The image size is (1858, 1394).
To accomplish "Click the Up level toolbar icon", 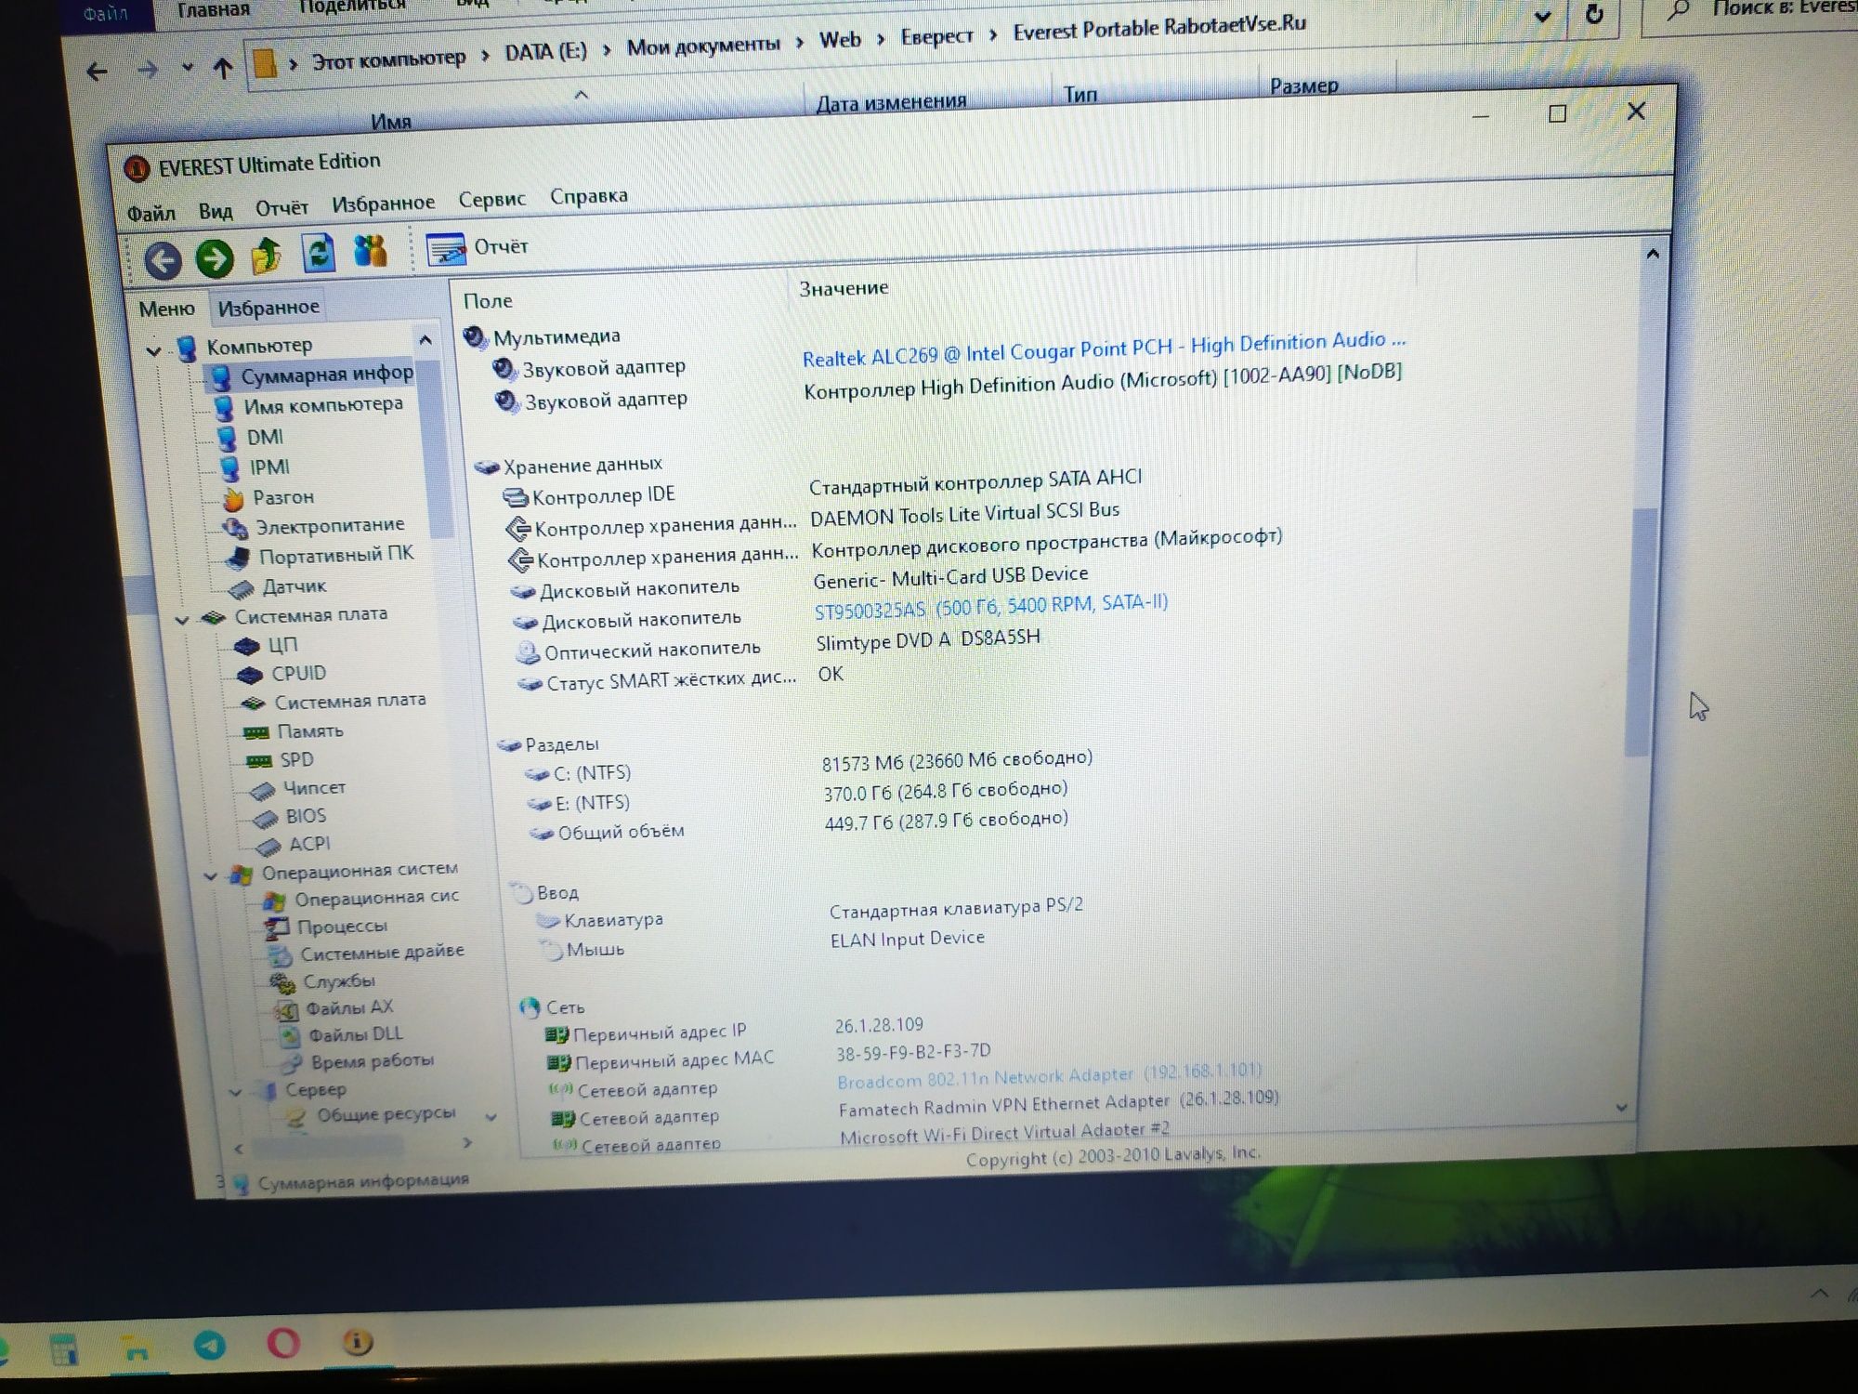I will tap(267, 256).
